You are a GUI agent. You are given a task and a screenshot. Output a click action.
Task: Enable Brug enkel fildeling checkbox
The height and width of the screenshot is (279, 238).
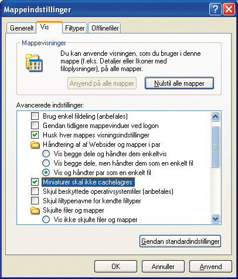[35, 116]
